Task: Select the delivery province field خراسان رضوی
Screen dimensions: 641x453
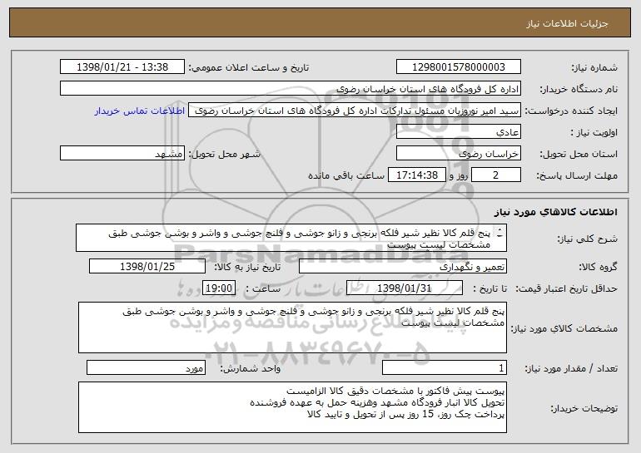Action: (x=458, y=154)
